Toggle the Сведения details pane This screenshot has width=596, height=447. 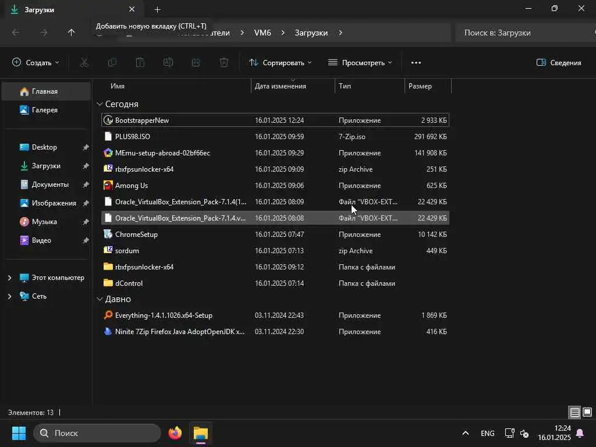pyautogui.click(x=558, y=63)
